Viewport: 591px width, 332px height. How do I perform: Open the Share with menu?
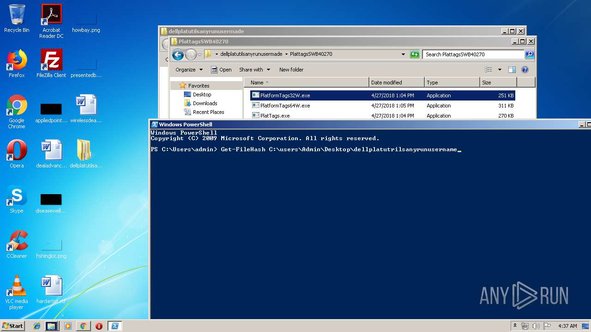(254, 70)
